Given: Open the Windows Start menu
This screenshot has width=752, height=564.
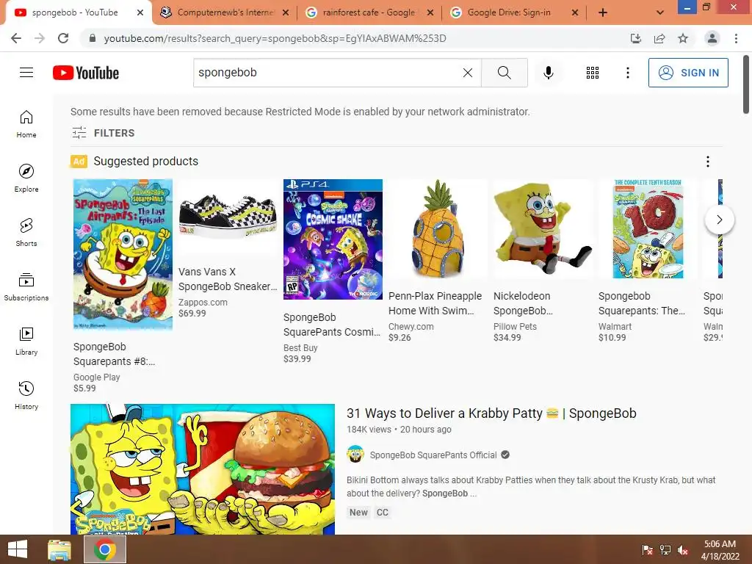Looking at the screenshot, I should [x=18, y=549].
